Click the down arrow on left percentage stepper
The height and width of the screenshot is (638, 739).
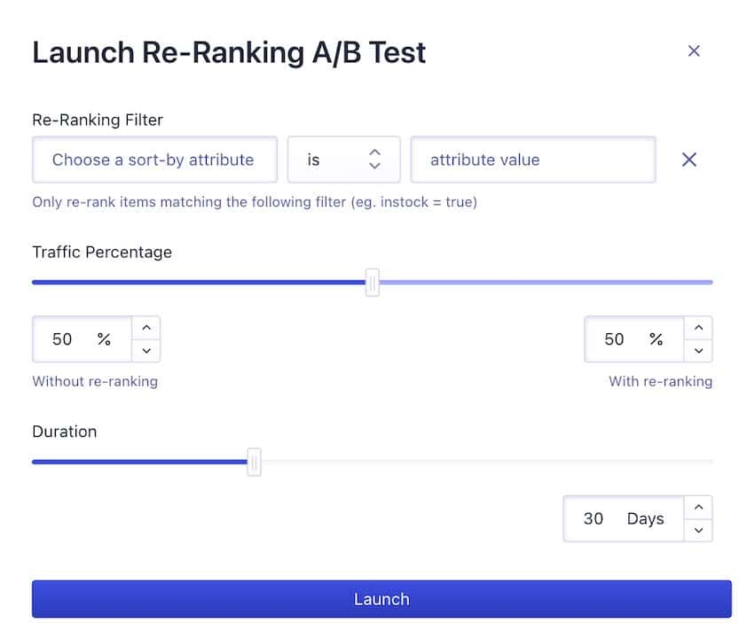tap(146, 352)
